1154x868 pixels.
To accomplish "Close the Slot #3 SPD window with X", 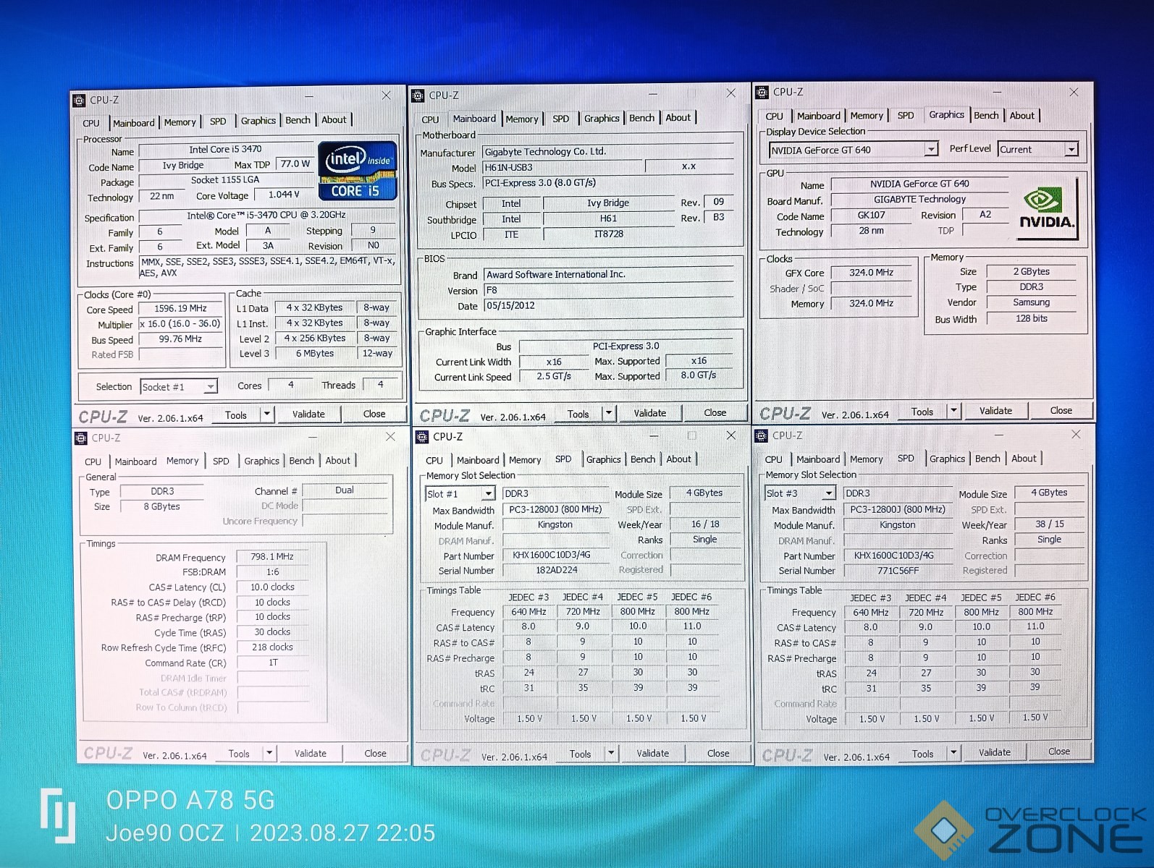I will click(1076, 434).
